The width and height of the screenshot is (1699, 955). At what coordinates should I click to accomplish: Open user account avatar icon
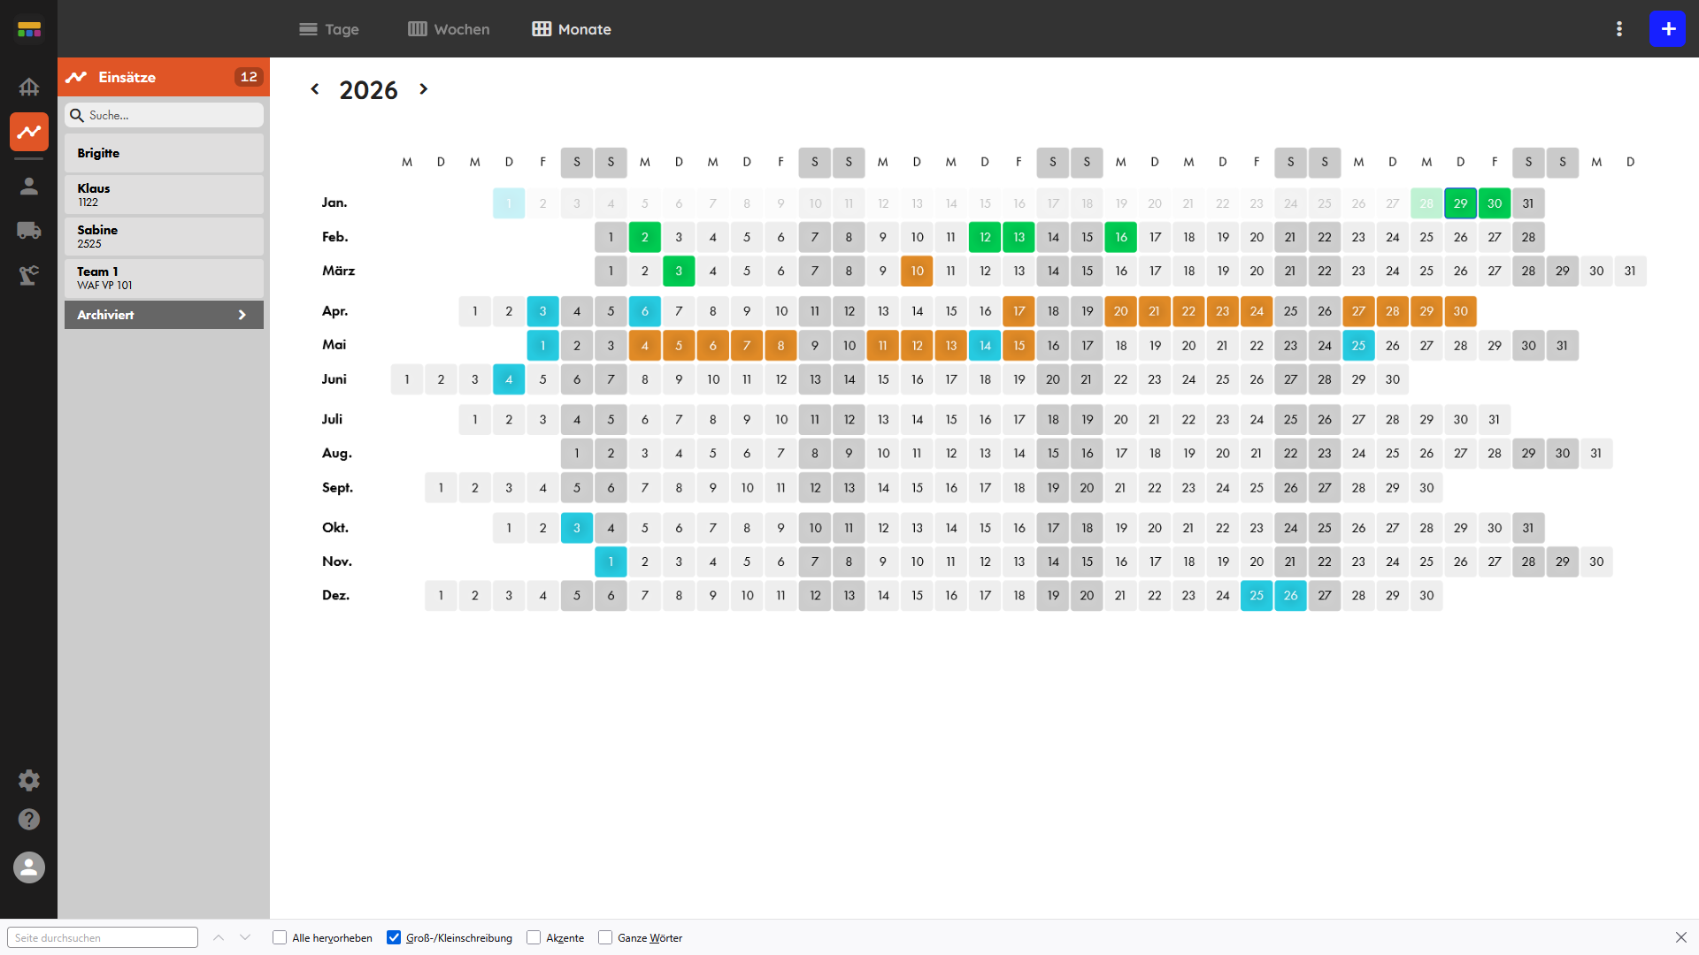pyautogui.click(x=29, y=867)
